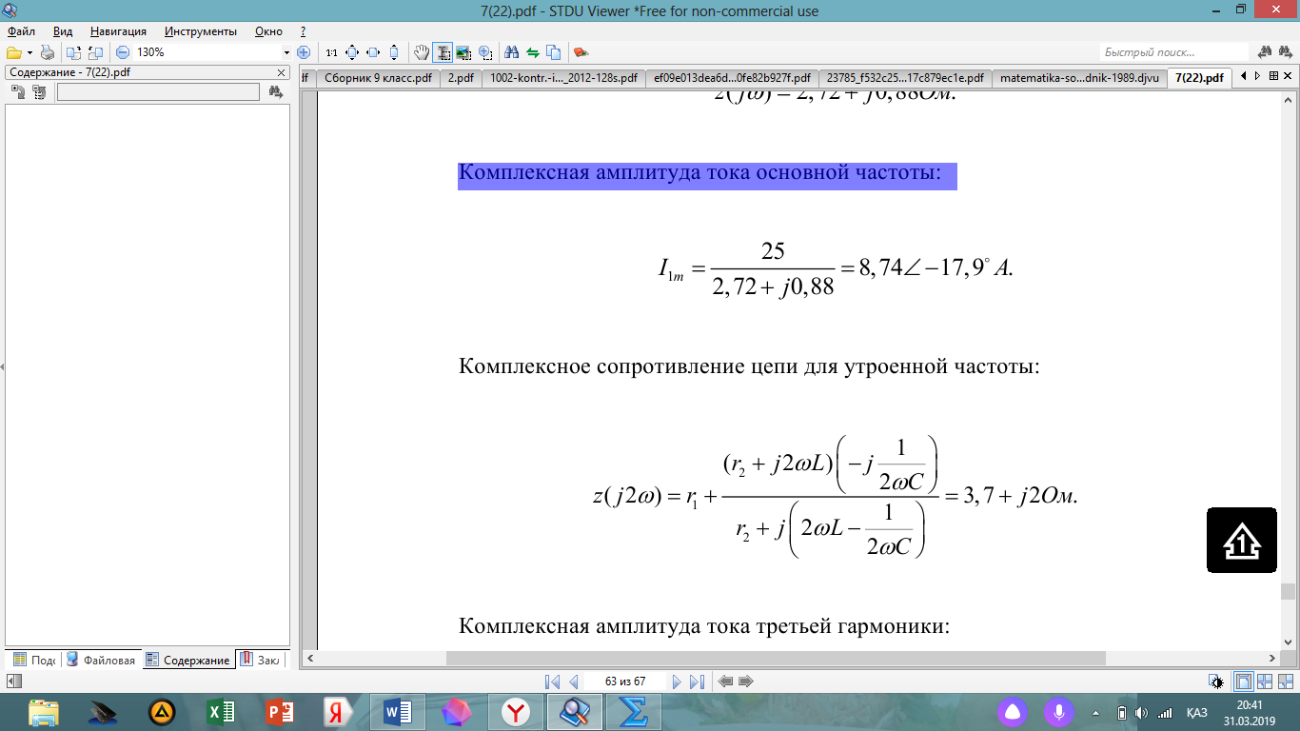
Task: Click the page number field 63 из 67
Action: point(624,682)
